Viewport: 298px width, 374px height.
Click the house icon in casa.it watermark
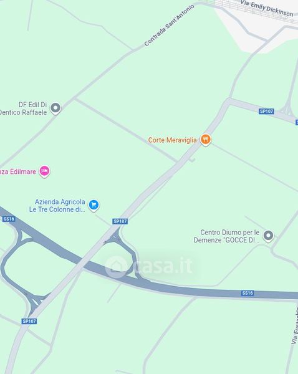(x=117, y=267)
